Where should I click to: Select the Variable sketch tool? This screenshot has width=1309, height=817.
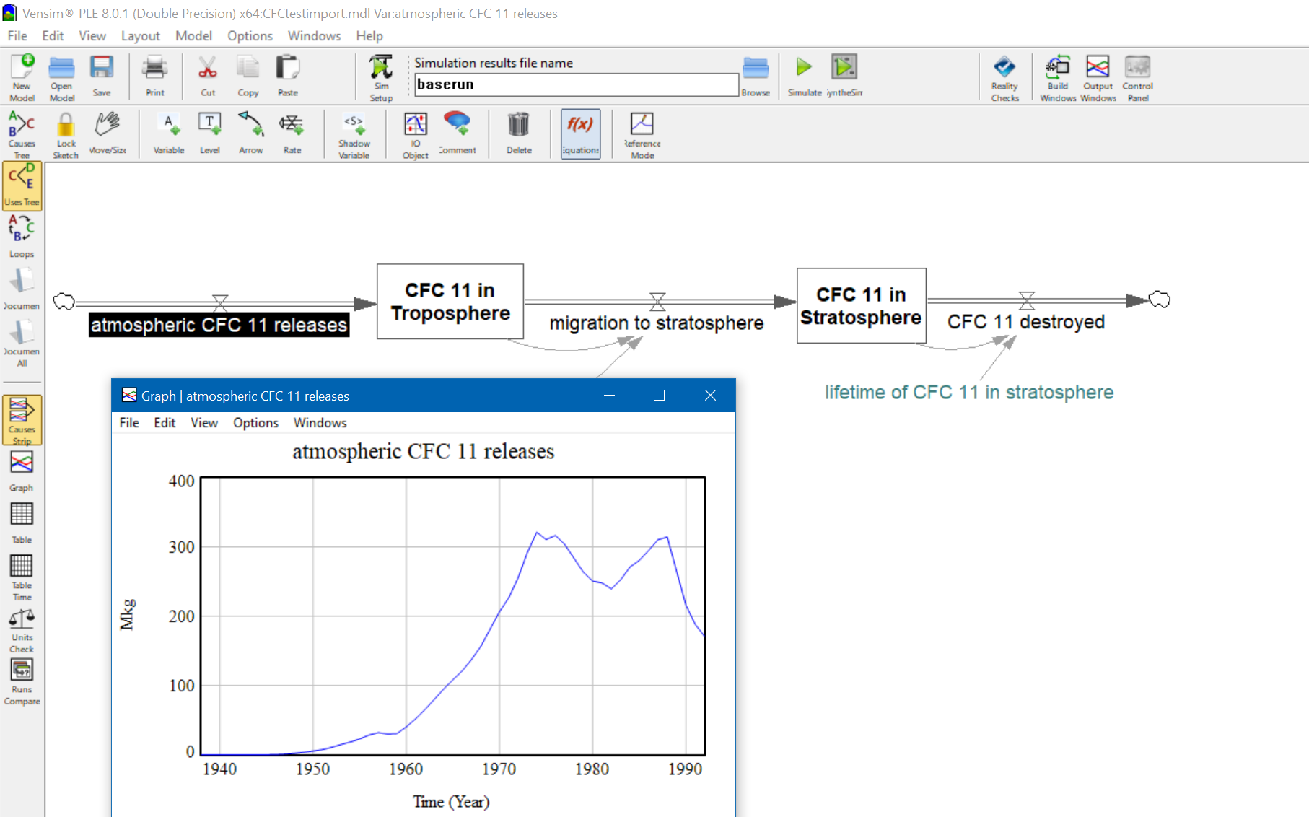click(x=169, y=133)
